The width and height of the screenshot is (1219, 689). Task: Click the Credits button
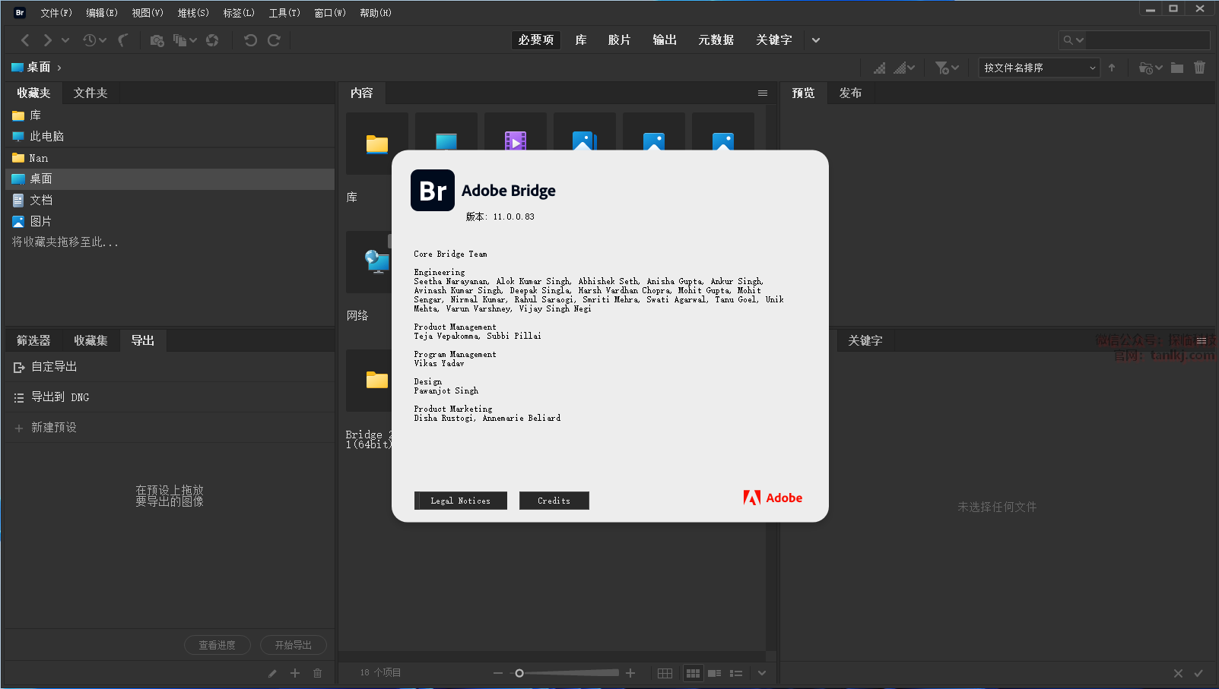point(554,501)
